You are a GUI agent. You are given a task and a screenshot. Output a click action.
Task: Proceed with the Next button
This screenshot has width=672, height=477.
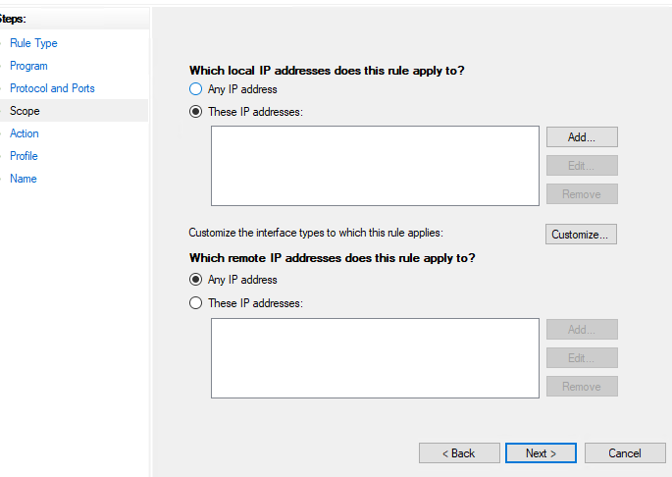(x=541, y=453)
